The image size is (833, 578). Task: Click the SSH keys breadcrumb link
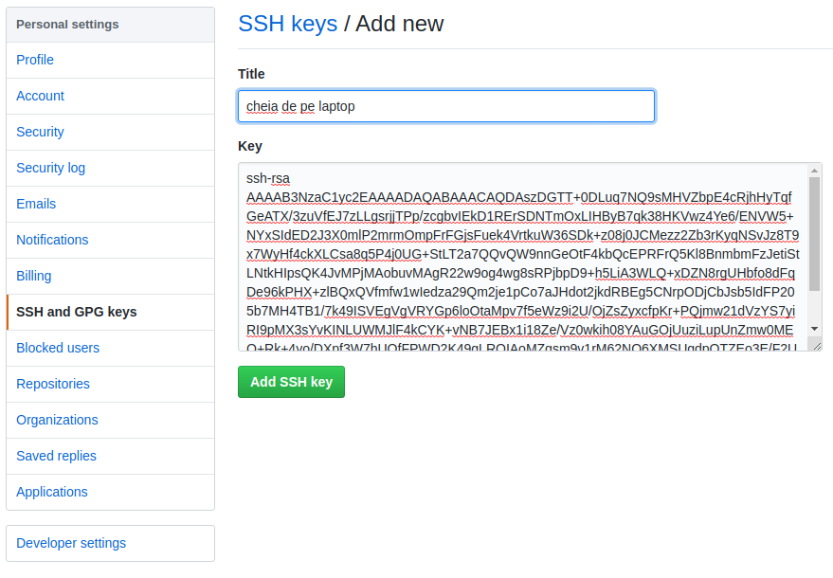(x=287, y=24)
